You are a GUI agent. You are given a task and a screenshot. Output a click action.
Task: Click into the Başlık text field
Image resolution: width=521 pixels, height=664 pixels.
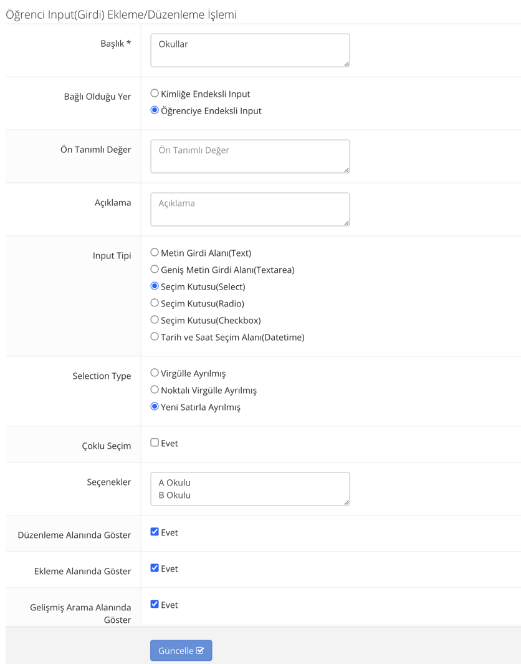pyautogui.click(x=249, y=50)
